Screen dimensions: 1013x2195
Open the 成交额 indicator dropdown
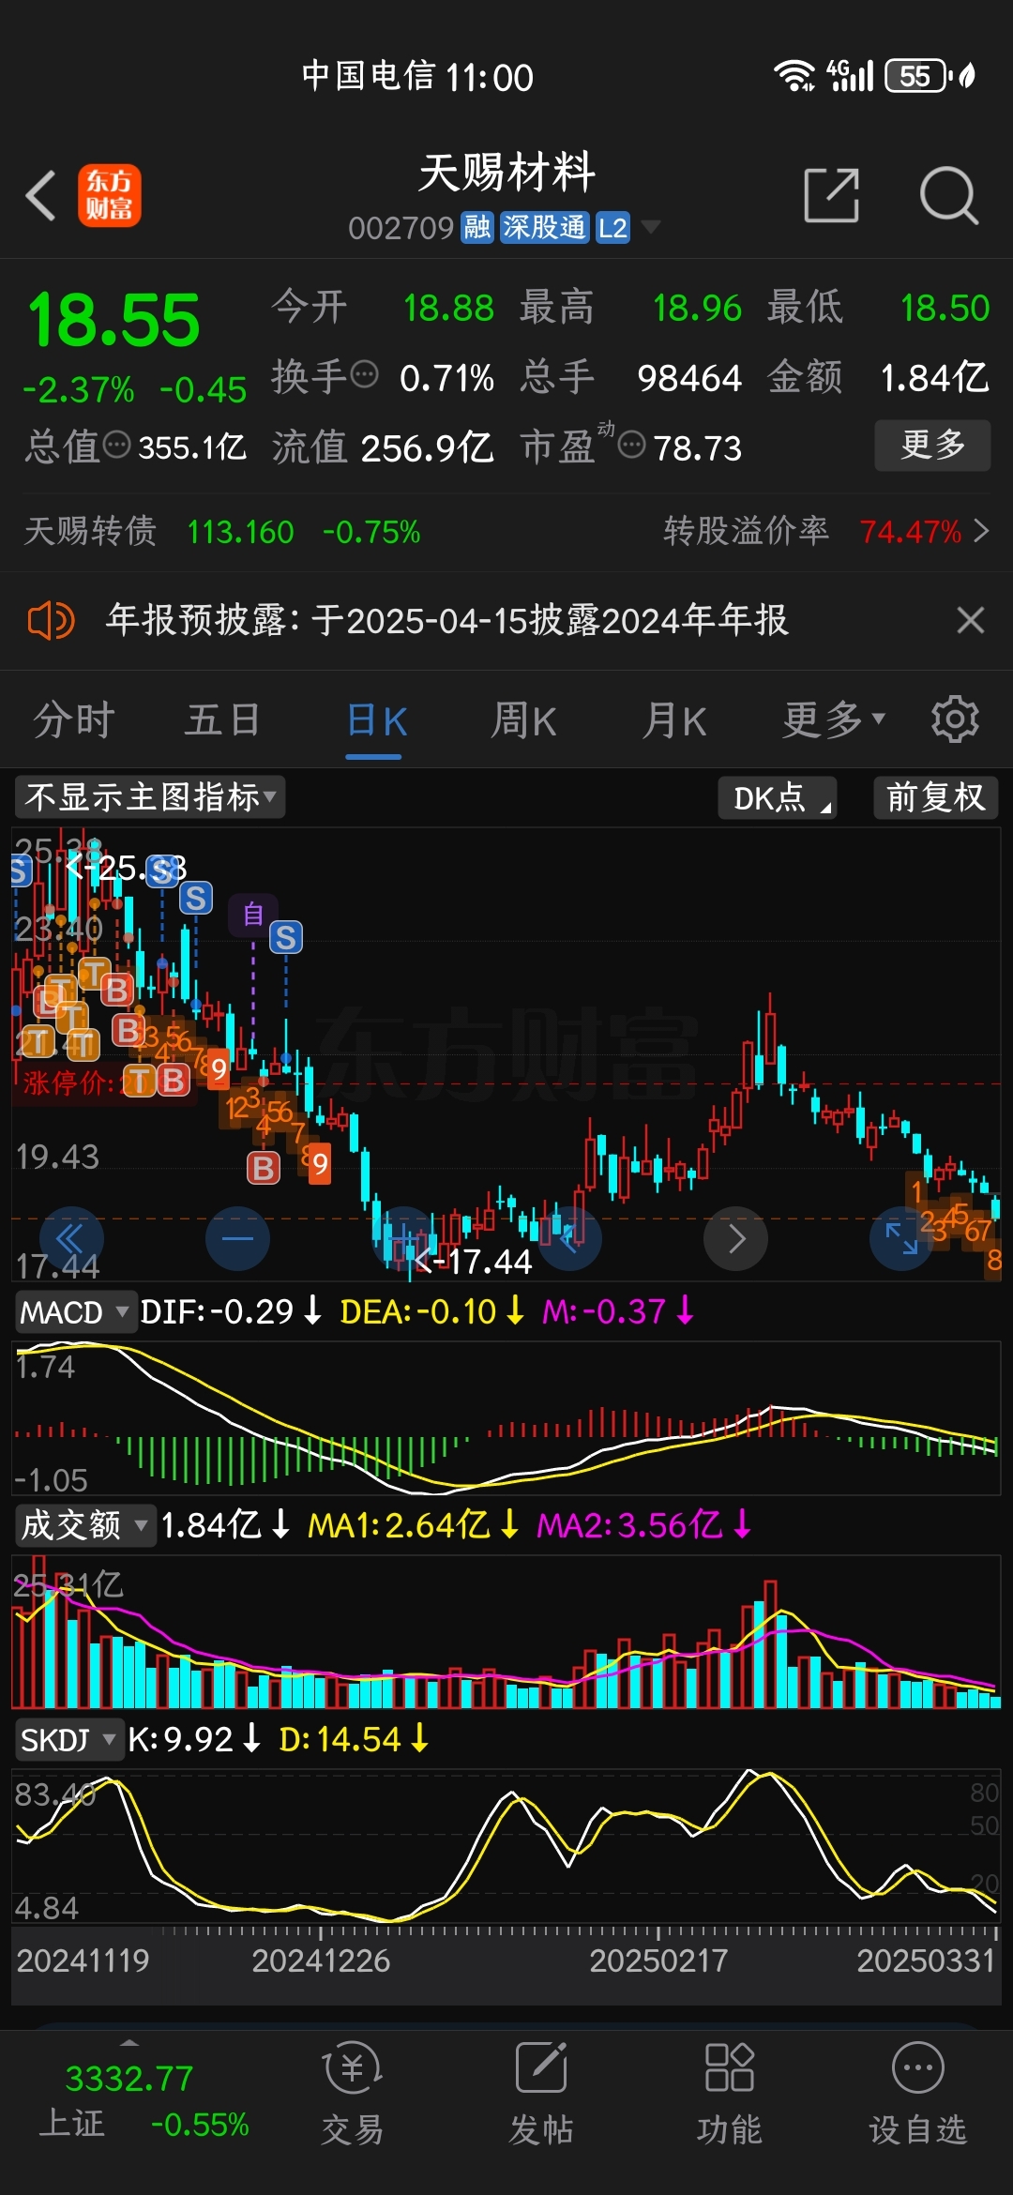[x=84, y=1525]
